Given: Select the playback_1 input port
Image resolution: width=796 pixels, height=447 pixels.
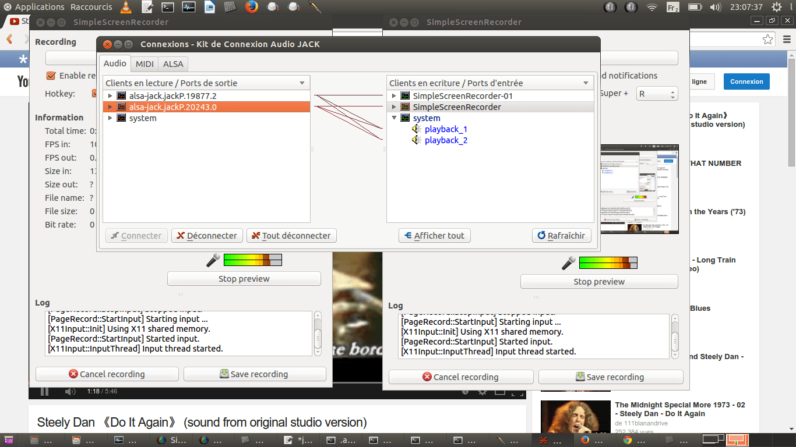Looking at the screenshot, I should pos(446,129).
